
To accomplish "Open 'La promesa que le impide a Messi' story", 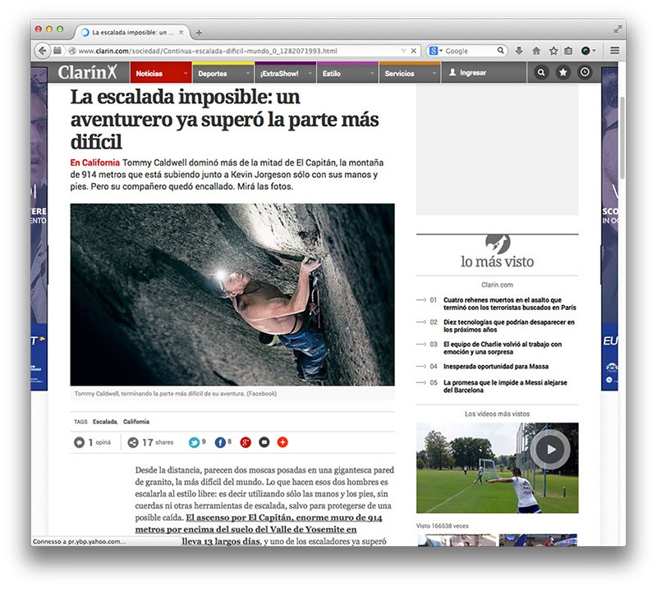I will [x=505, y=386].
